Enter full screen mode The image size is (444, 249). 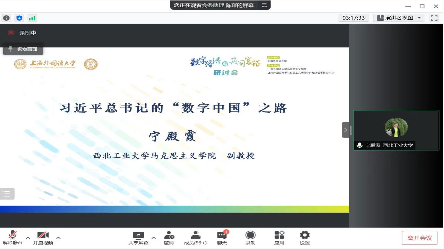(434, 18)
